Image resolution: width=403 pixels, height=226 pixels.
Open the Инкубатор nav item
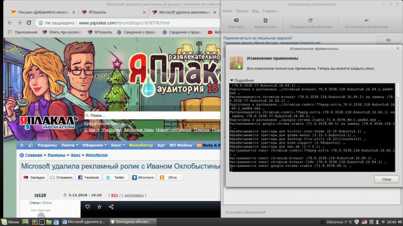click(141, 145)
